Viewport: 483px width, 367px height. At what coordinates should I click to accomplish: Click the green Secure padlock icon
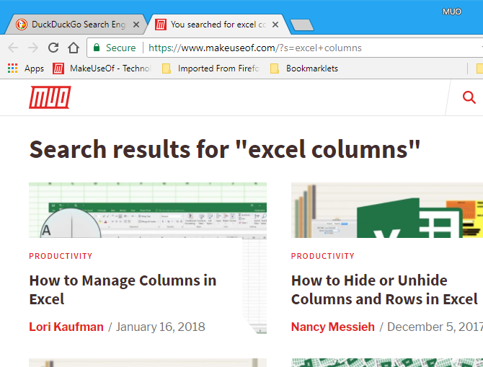[97, 48]
